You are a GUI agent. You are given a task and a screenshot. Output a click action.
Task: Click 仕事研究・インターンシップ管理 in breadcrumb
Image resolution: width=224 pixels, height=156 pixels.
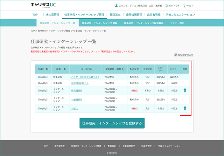click(x=54, y=31)
